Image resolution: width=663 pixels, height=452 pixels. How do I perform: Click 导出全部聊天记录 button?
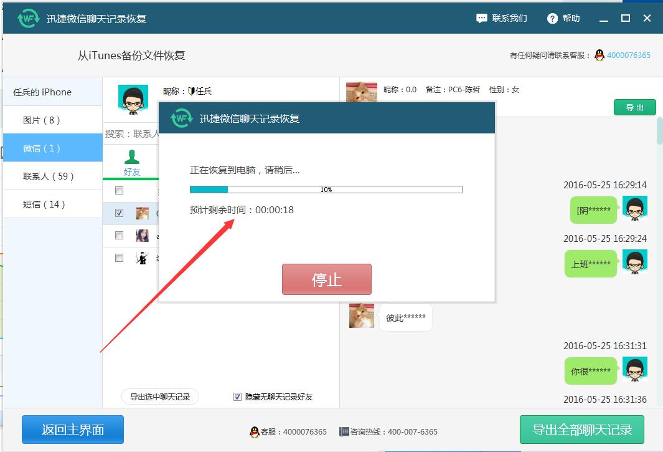click(582, 430)
